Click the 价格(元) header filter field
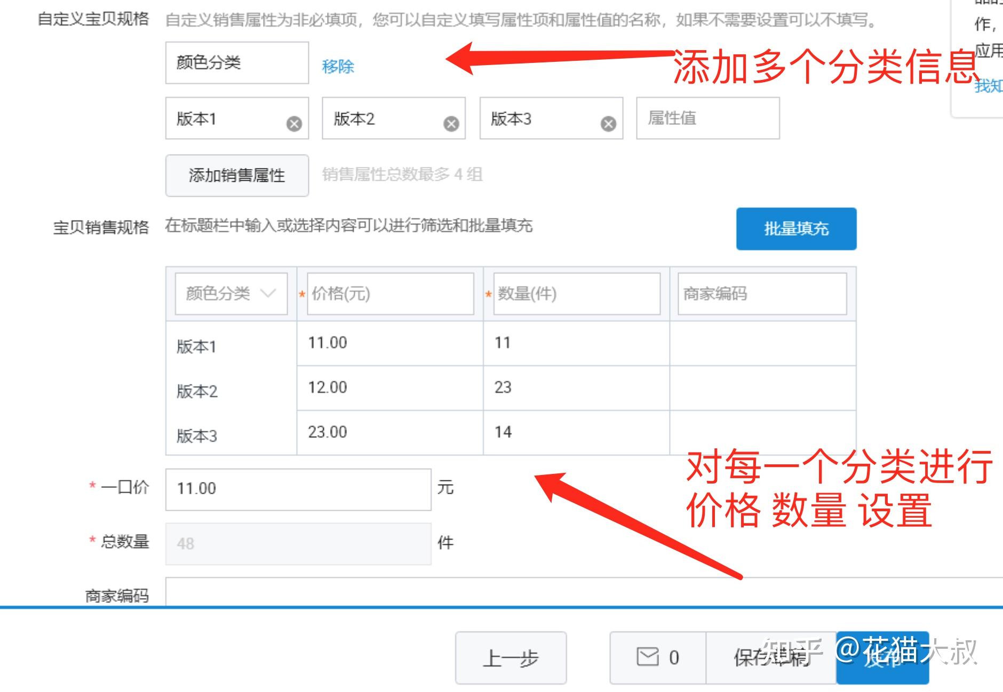Viewport: 1003px width, 692px height. 391,293
